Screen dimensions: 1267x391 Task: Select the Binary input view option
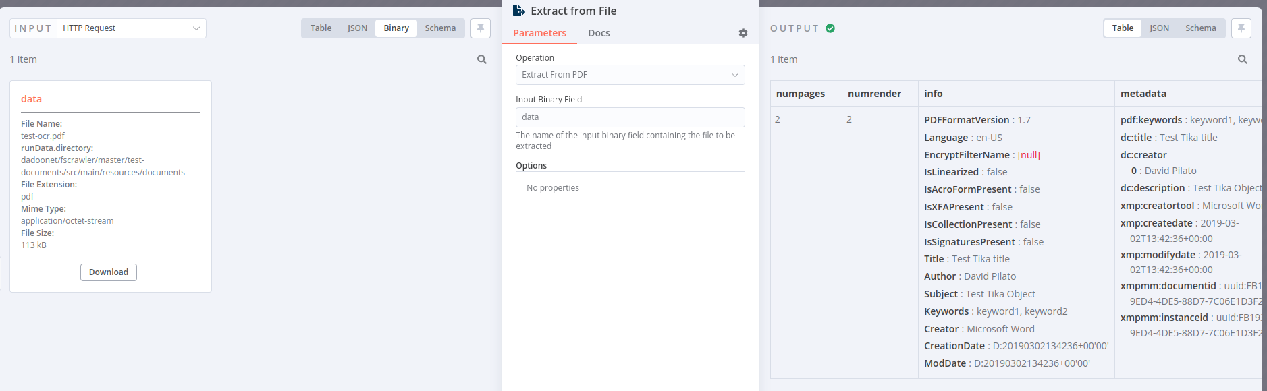point(396,28)
